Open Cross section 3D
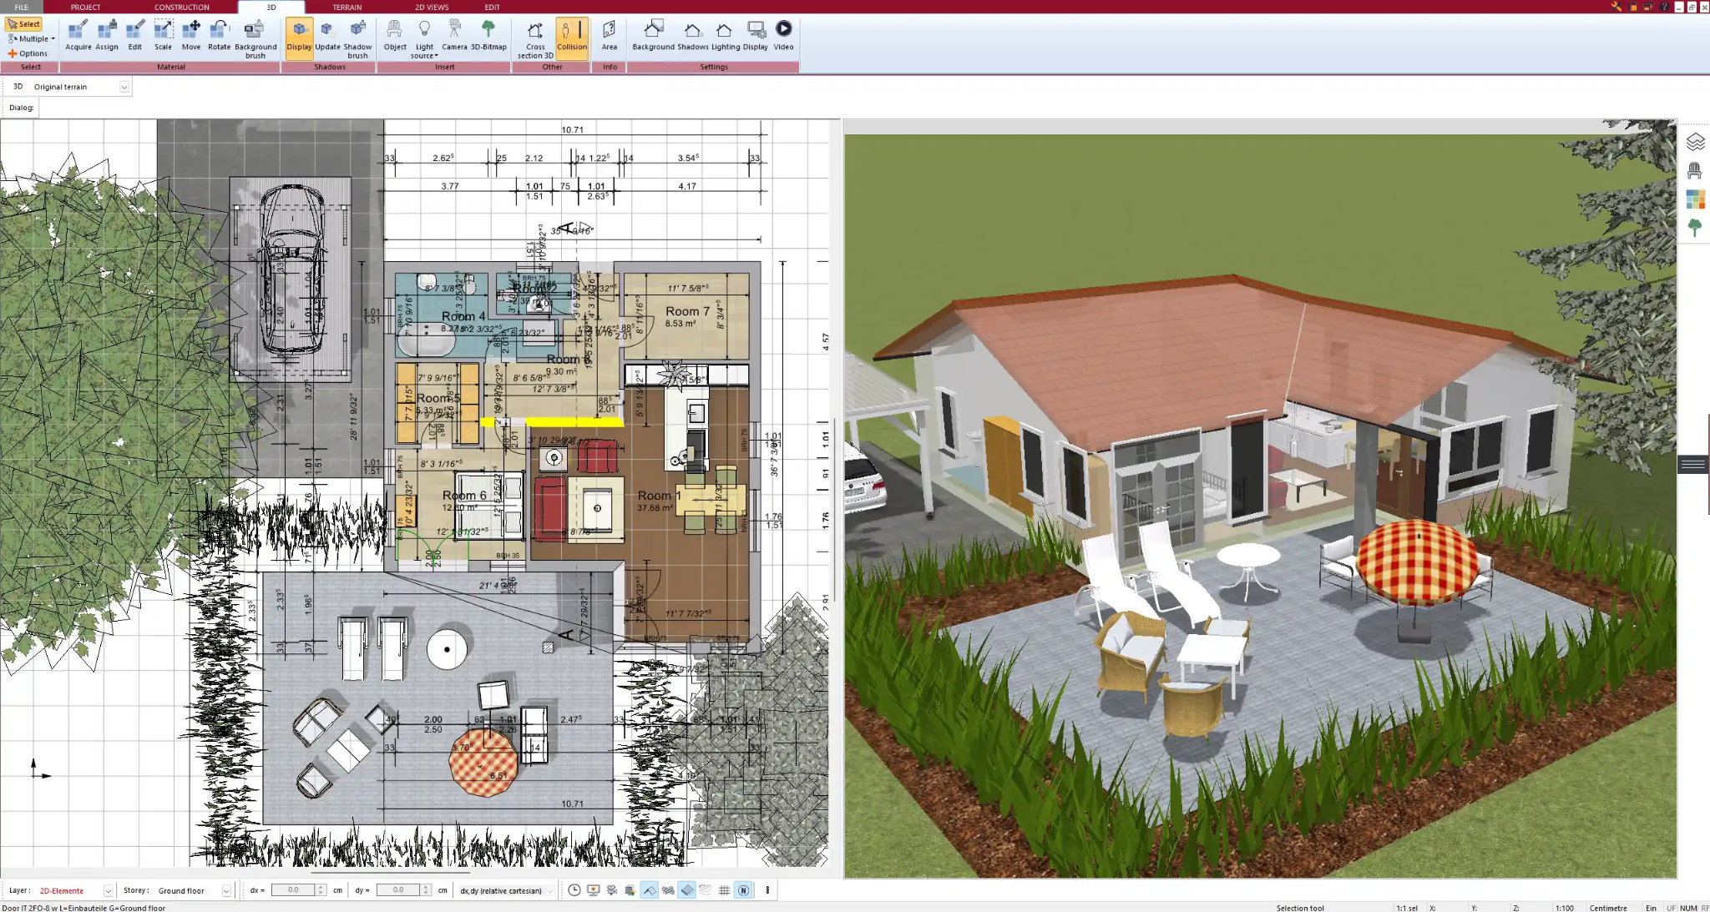The height and width of the screenshot is (912, 1710). (534, 35)
